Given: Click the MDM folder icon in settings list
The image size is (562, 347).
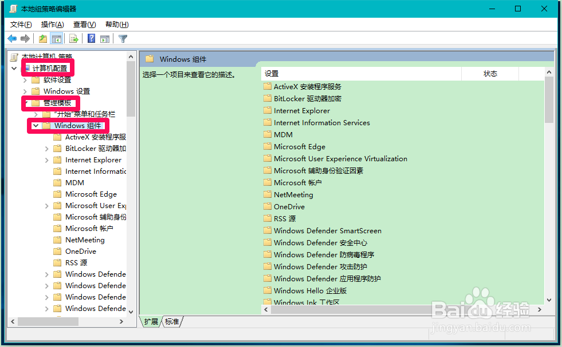Looking at the screenshot, I should 268,134.
